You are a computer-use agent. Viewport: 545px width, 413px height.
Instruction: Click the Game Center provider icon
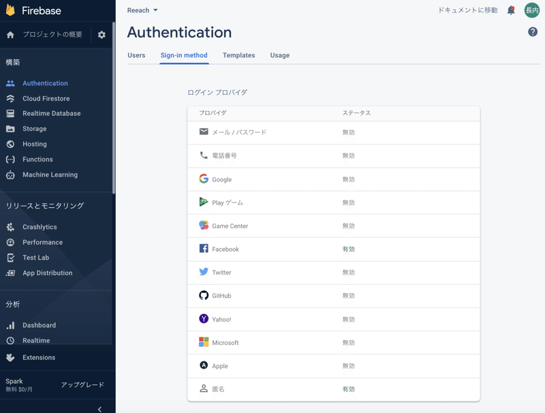tap(204, 225)
